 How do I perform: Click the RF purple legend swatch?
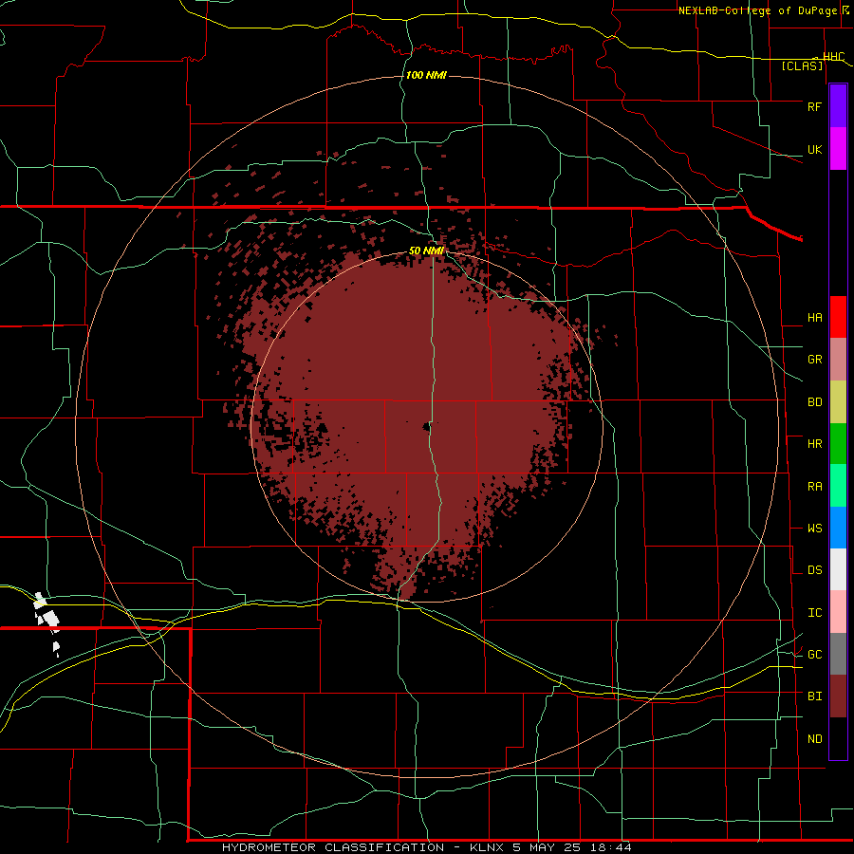click(838, 106)
